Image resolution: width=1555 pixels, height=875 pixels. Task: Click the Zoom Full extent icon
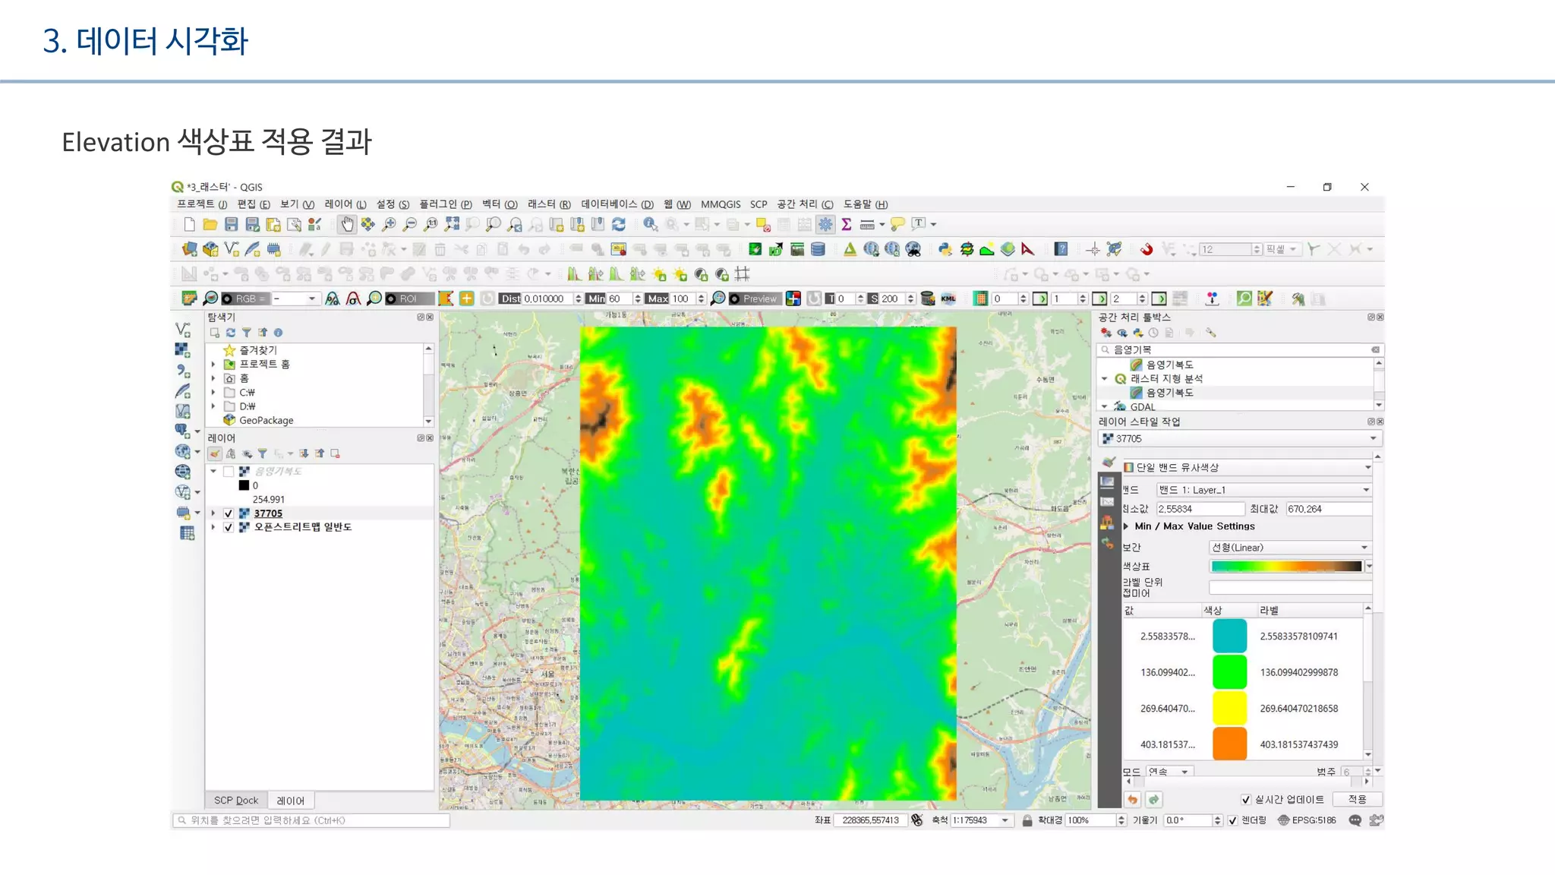(x=452, y=224)
